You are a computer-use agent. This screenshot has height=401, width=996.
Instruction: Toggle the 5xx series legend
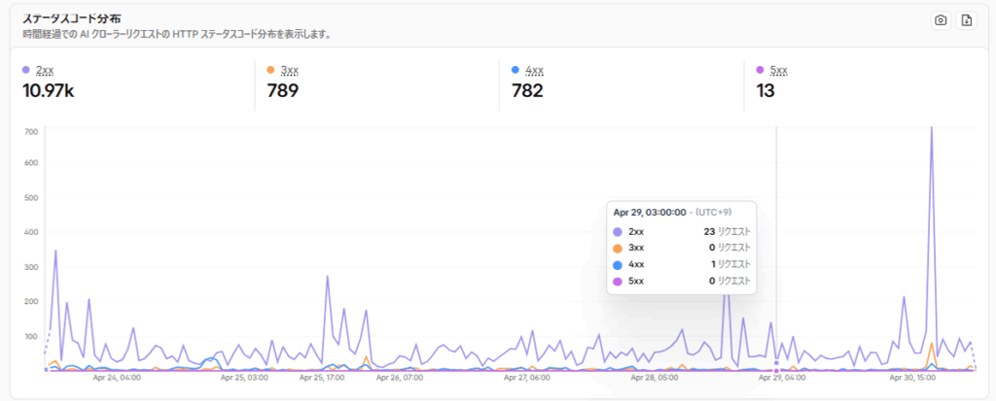pyautogui.click(x=779, y=70)
